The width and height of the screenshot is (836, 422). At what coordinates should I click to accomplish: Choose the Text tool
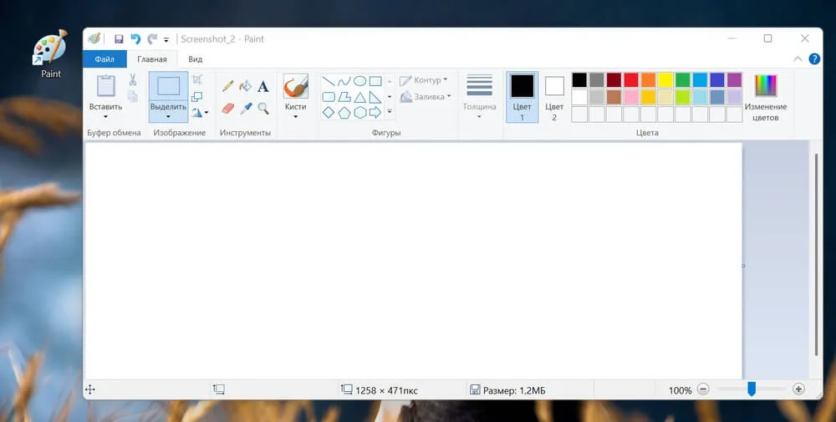coord(263,86)
